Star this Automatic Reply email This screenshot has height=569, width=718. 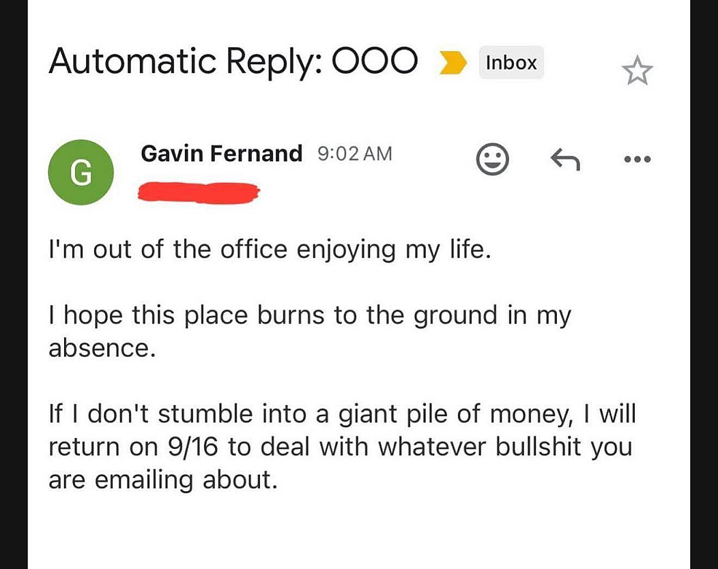point(637,71)
